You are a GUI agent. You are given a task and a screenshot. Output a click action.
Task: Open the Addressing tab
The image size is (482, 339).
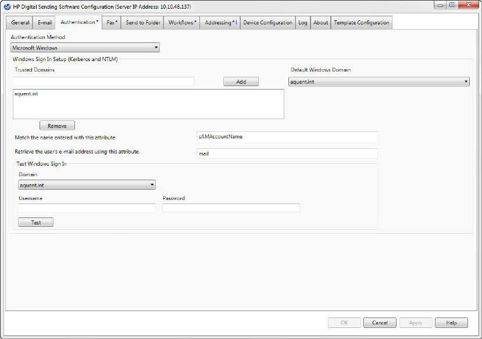tap(220, 23)
